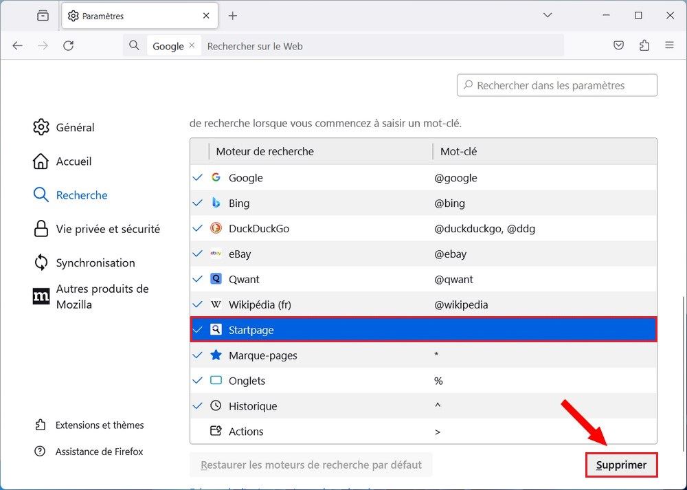Click the Synchronisation sync icon
The image size is (687, 490).
tap(41, 263)
